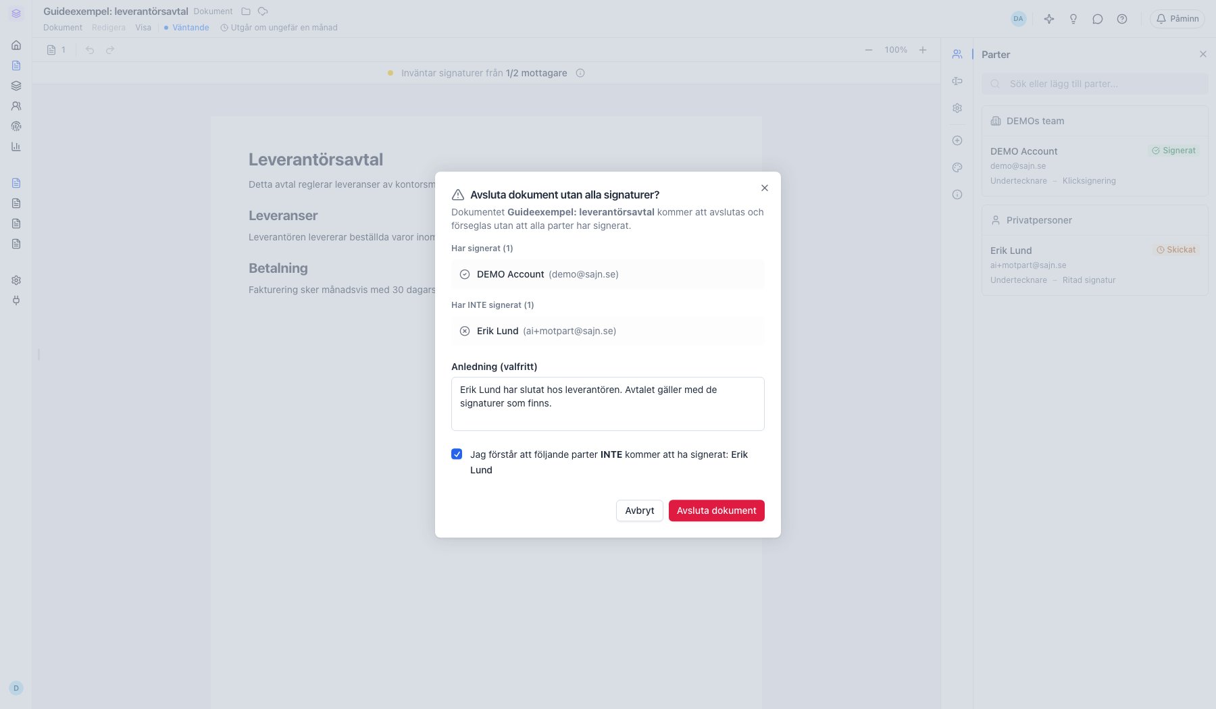The image size is (1216, 709).
Task: Open the analytics bar chart icon
Action: pyautogui.click(x=16, y=147)
